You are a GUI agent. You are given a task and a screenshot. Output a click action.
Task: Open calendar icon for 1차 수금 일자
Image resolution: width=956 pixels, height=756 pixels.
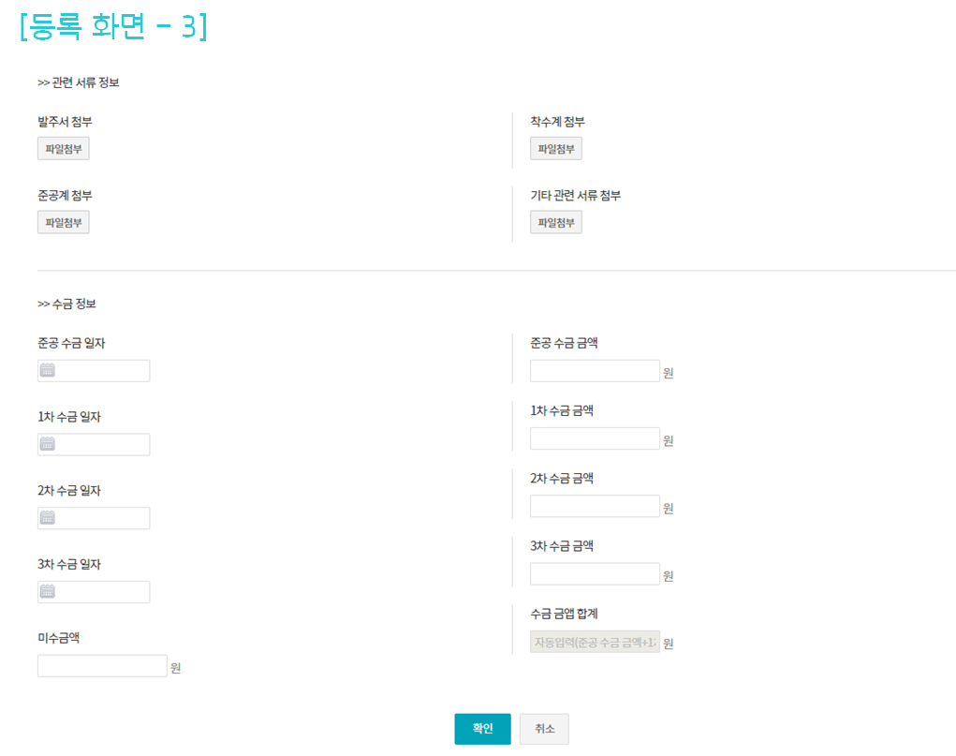pos(48,444)
